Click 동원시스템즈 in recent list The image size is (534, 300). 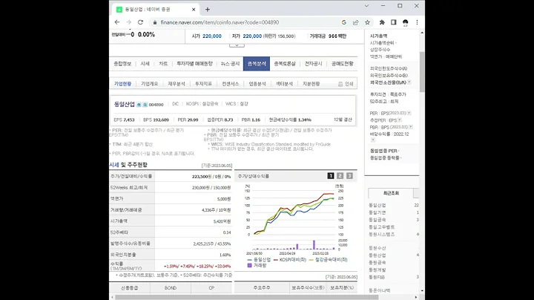(381, 235)
